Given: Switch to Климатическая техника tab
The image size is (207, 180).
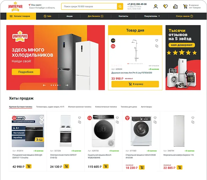Looking at the screenshot, I should 106,107.
